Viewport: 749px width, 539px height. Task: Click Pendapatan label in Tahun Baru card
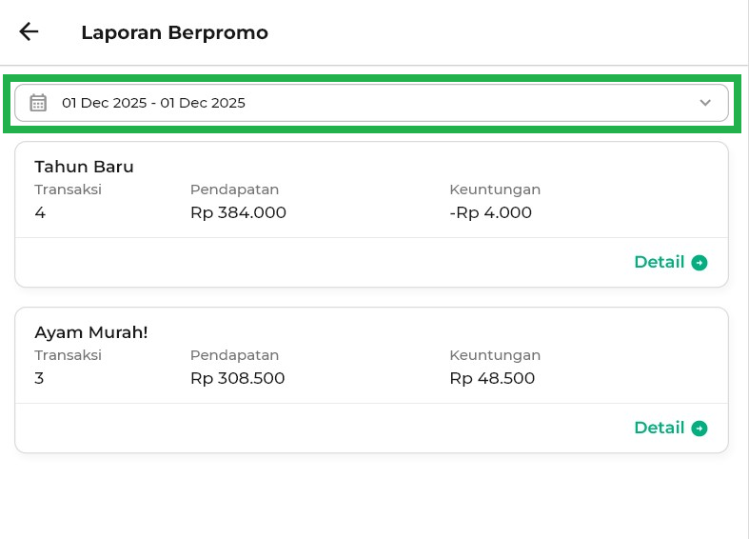point(234,190)
